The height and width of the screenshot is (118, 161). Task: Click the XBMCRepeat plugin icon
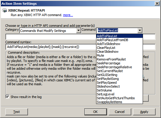(5, 10)
